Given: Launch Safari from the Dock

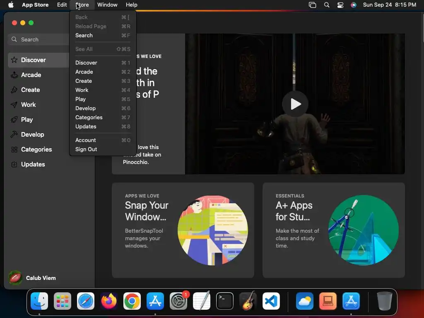Looking at the screenshot, I should pyautogui.click(x=86, y=301).
